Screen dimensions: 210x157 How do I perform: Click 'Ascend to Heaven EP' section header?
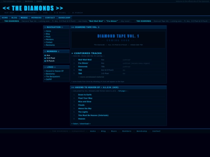tap(118, 88)
